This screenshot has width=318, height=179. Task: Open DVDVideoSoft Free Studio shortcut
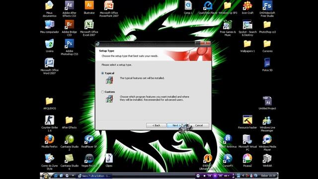(x=267, y=9)
